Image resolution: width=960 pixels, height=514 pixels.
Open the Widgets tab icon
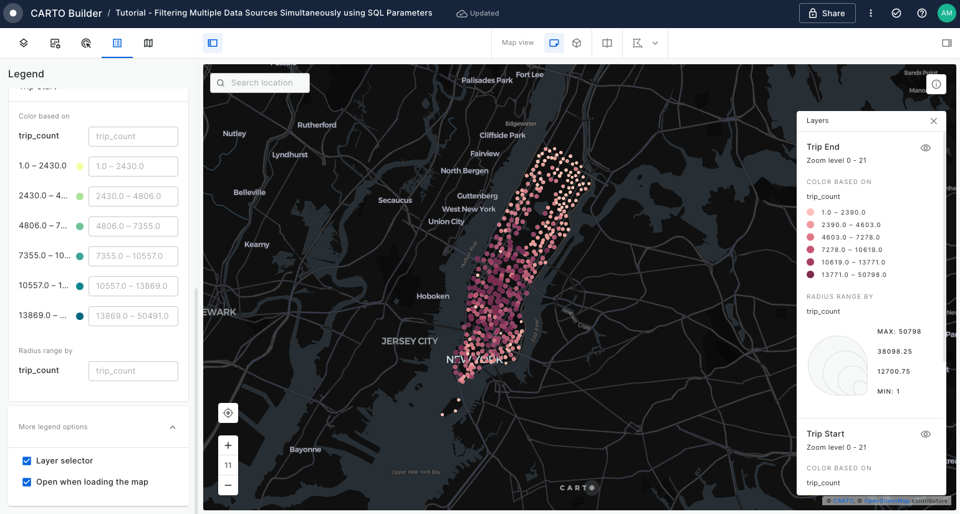[55, 43]
